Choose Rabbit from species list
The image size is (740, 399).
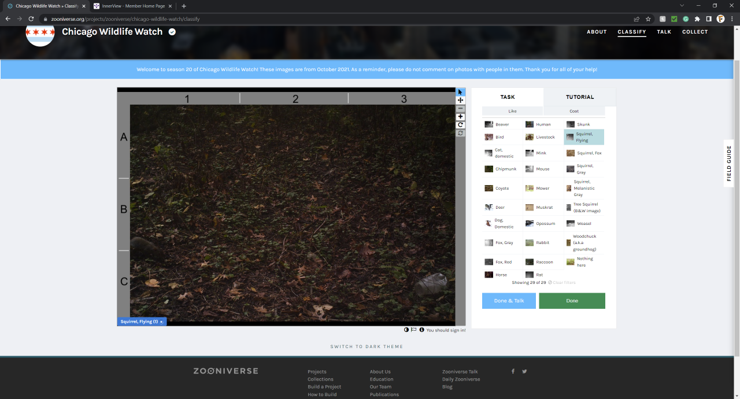pyautogui.click(x=543, y=243)
